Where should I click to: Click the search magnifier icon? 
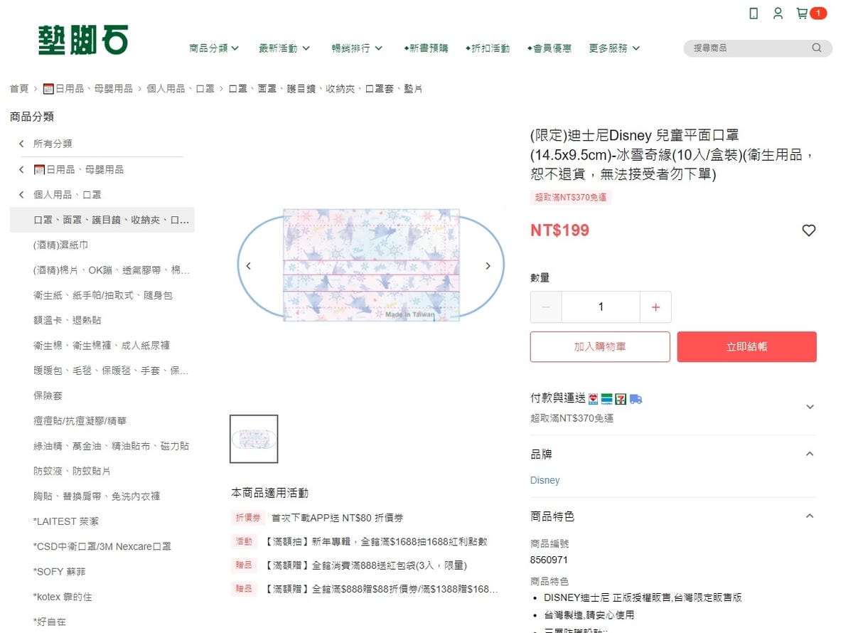tap(816, 48)
